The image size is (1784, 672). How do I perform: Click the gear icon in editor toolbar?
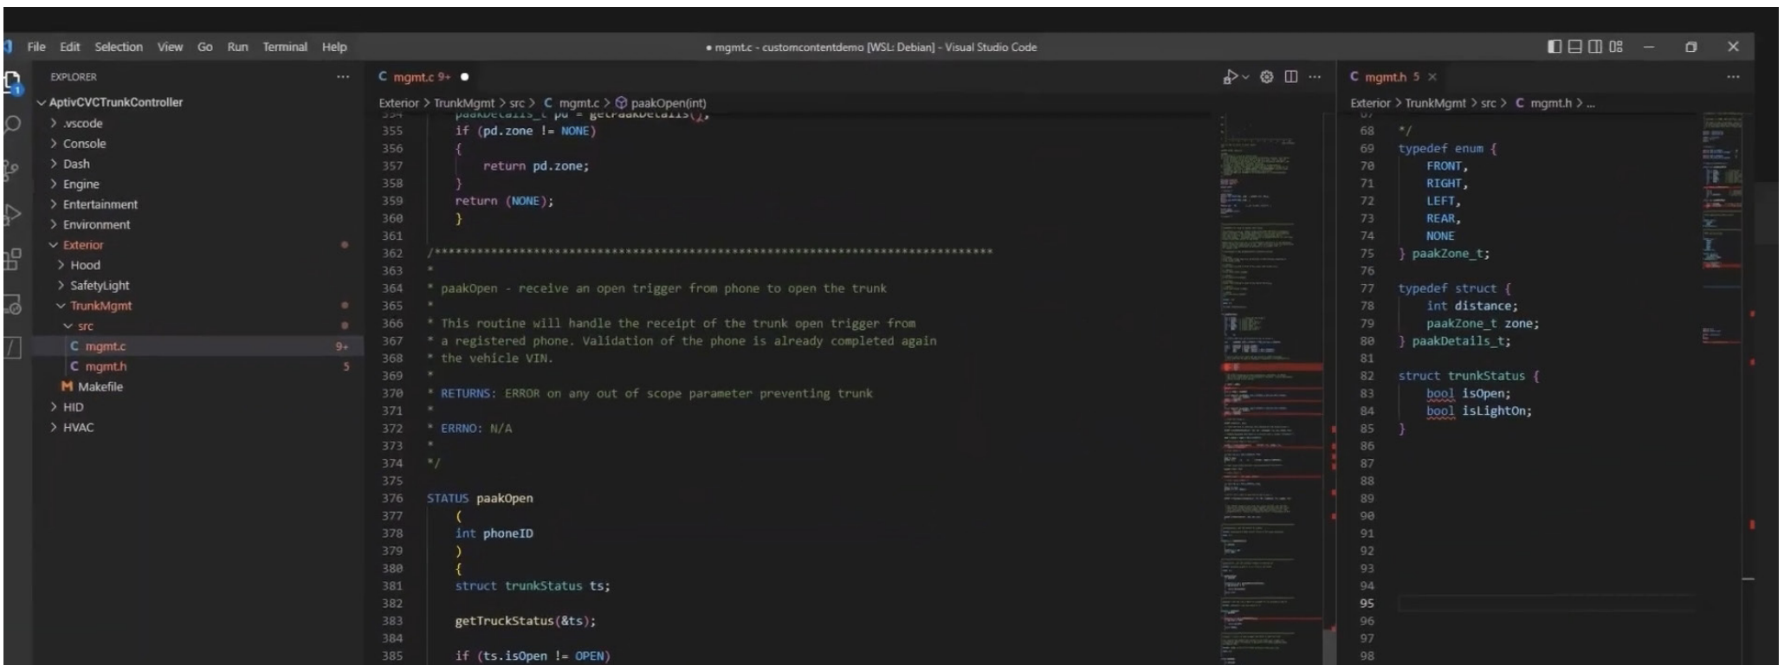(1266, 77)
